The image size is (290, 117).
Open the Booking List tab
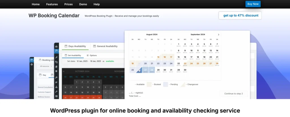coord(46,60)
